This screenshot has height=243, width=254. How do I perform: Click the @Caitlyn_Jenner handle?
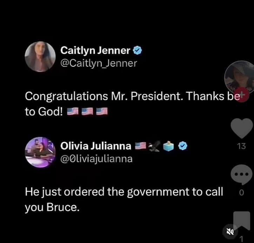pyautogui.click(x=99, y=63)
